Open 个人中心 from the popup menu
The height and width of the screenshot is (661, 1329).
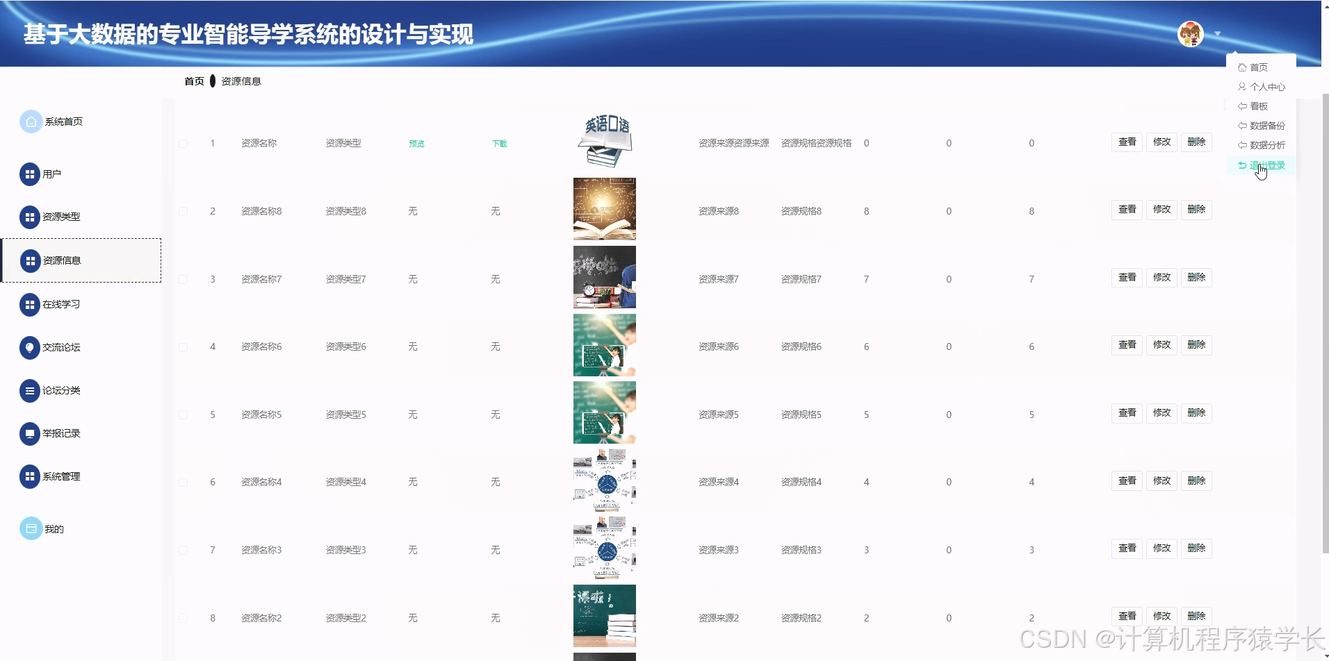click(1266, 86)
